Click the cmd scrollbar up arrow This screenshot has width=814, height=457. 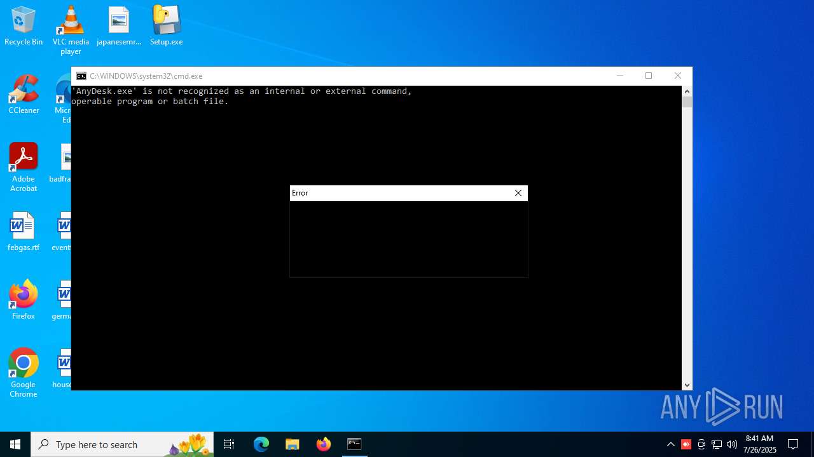pyautogui.click(x=687, y=91)
